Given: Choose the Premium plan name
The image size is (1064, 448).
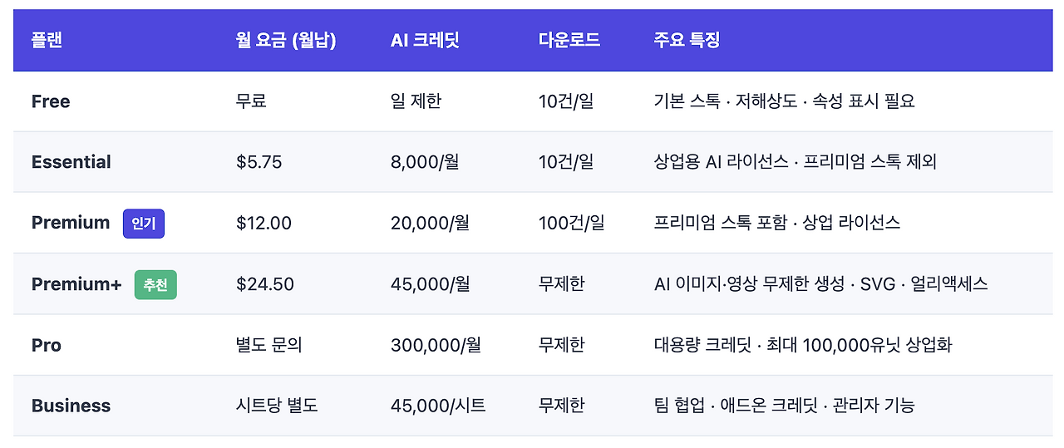Looking at the screenshot, I should coord(71,223).
